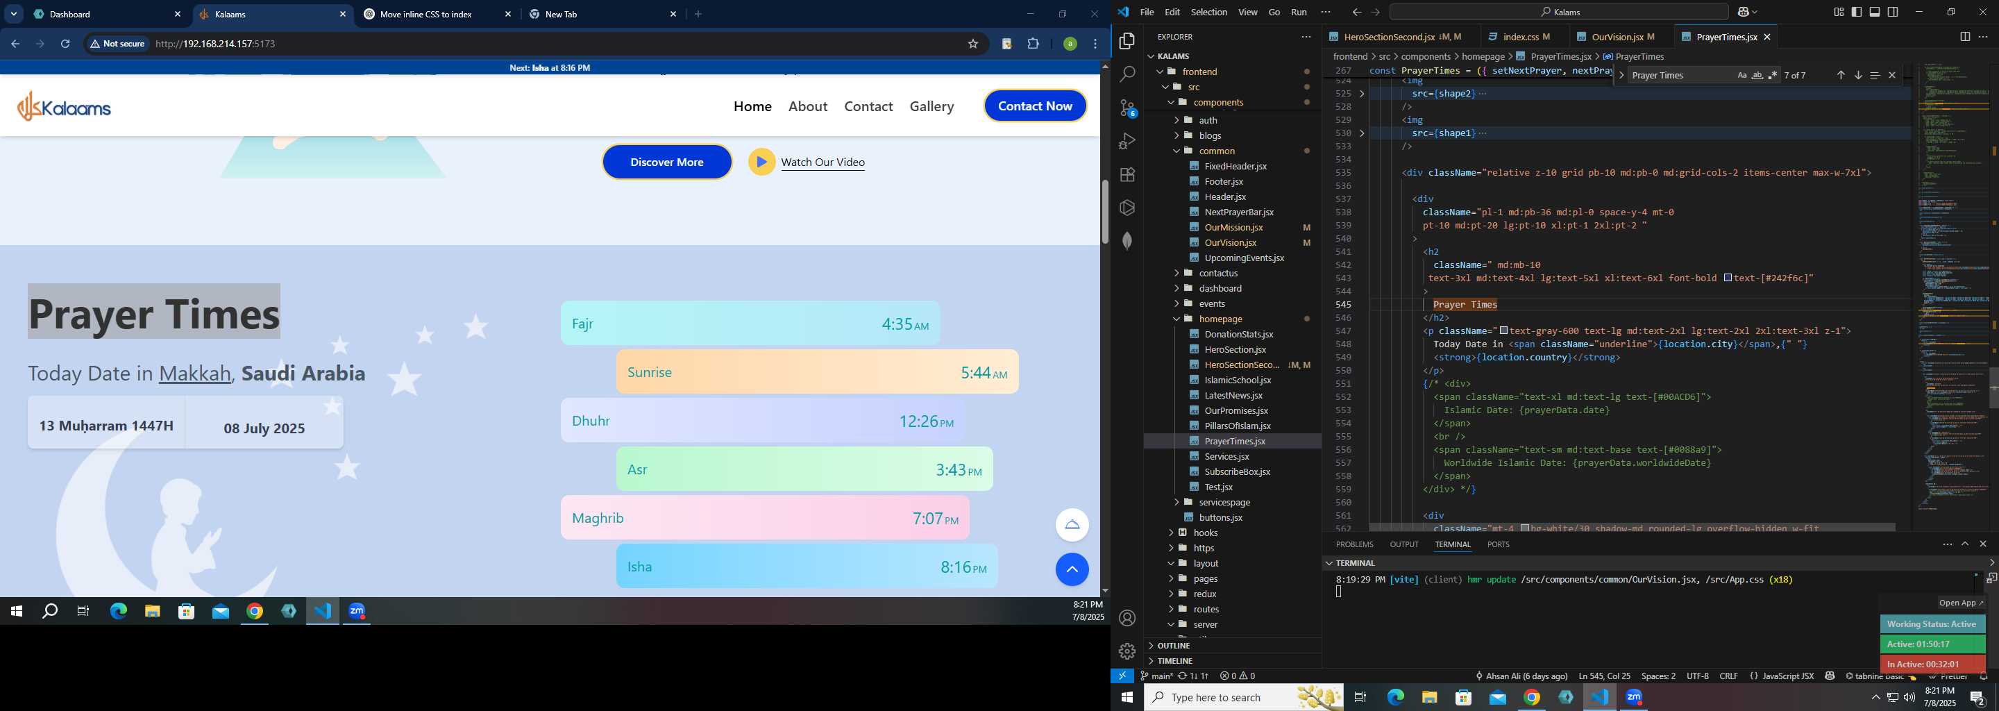The image size is (1999, 711).
Task: Open the Manage gear menu in VS Code
Action: coord(1127,651)
